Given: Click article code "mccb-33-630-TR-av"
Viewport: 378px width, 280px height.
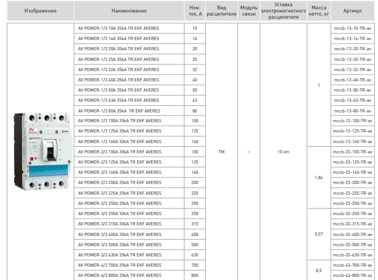Looking at the screenshot, I should click(352, 255).
